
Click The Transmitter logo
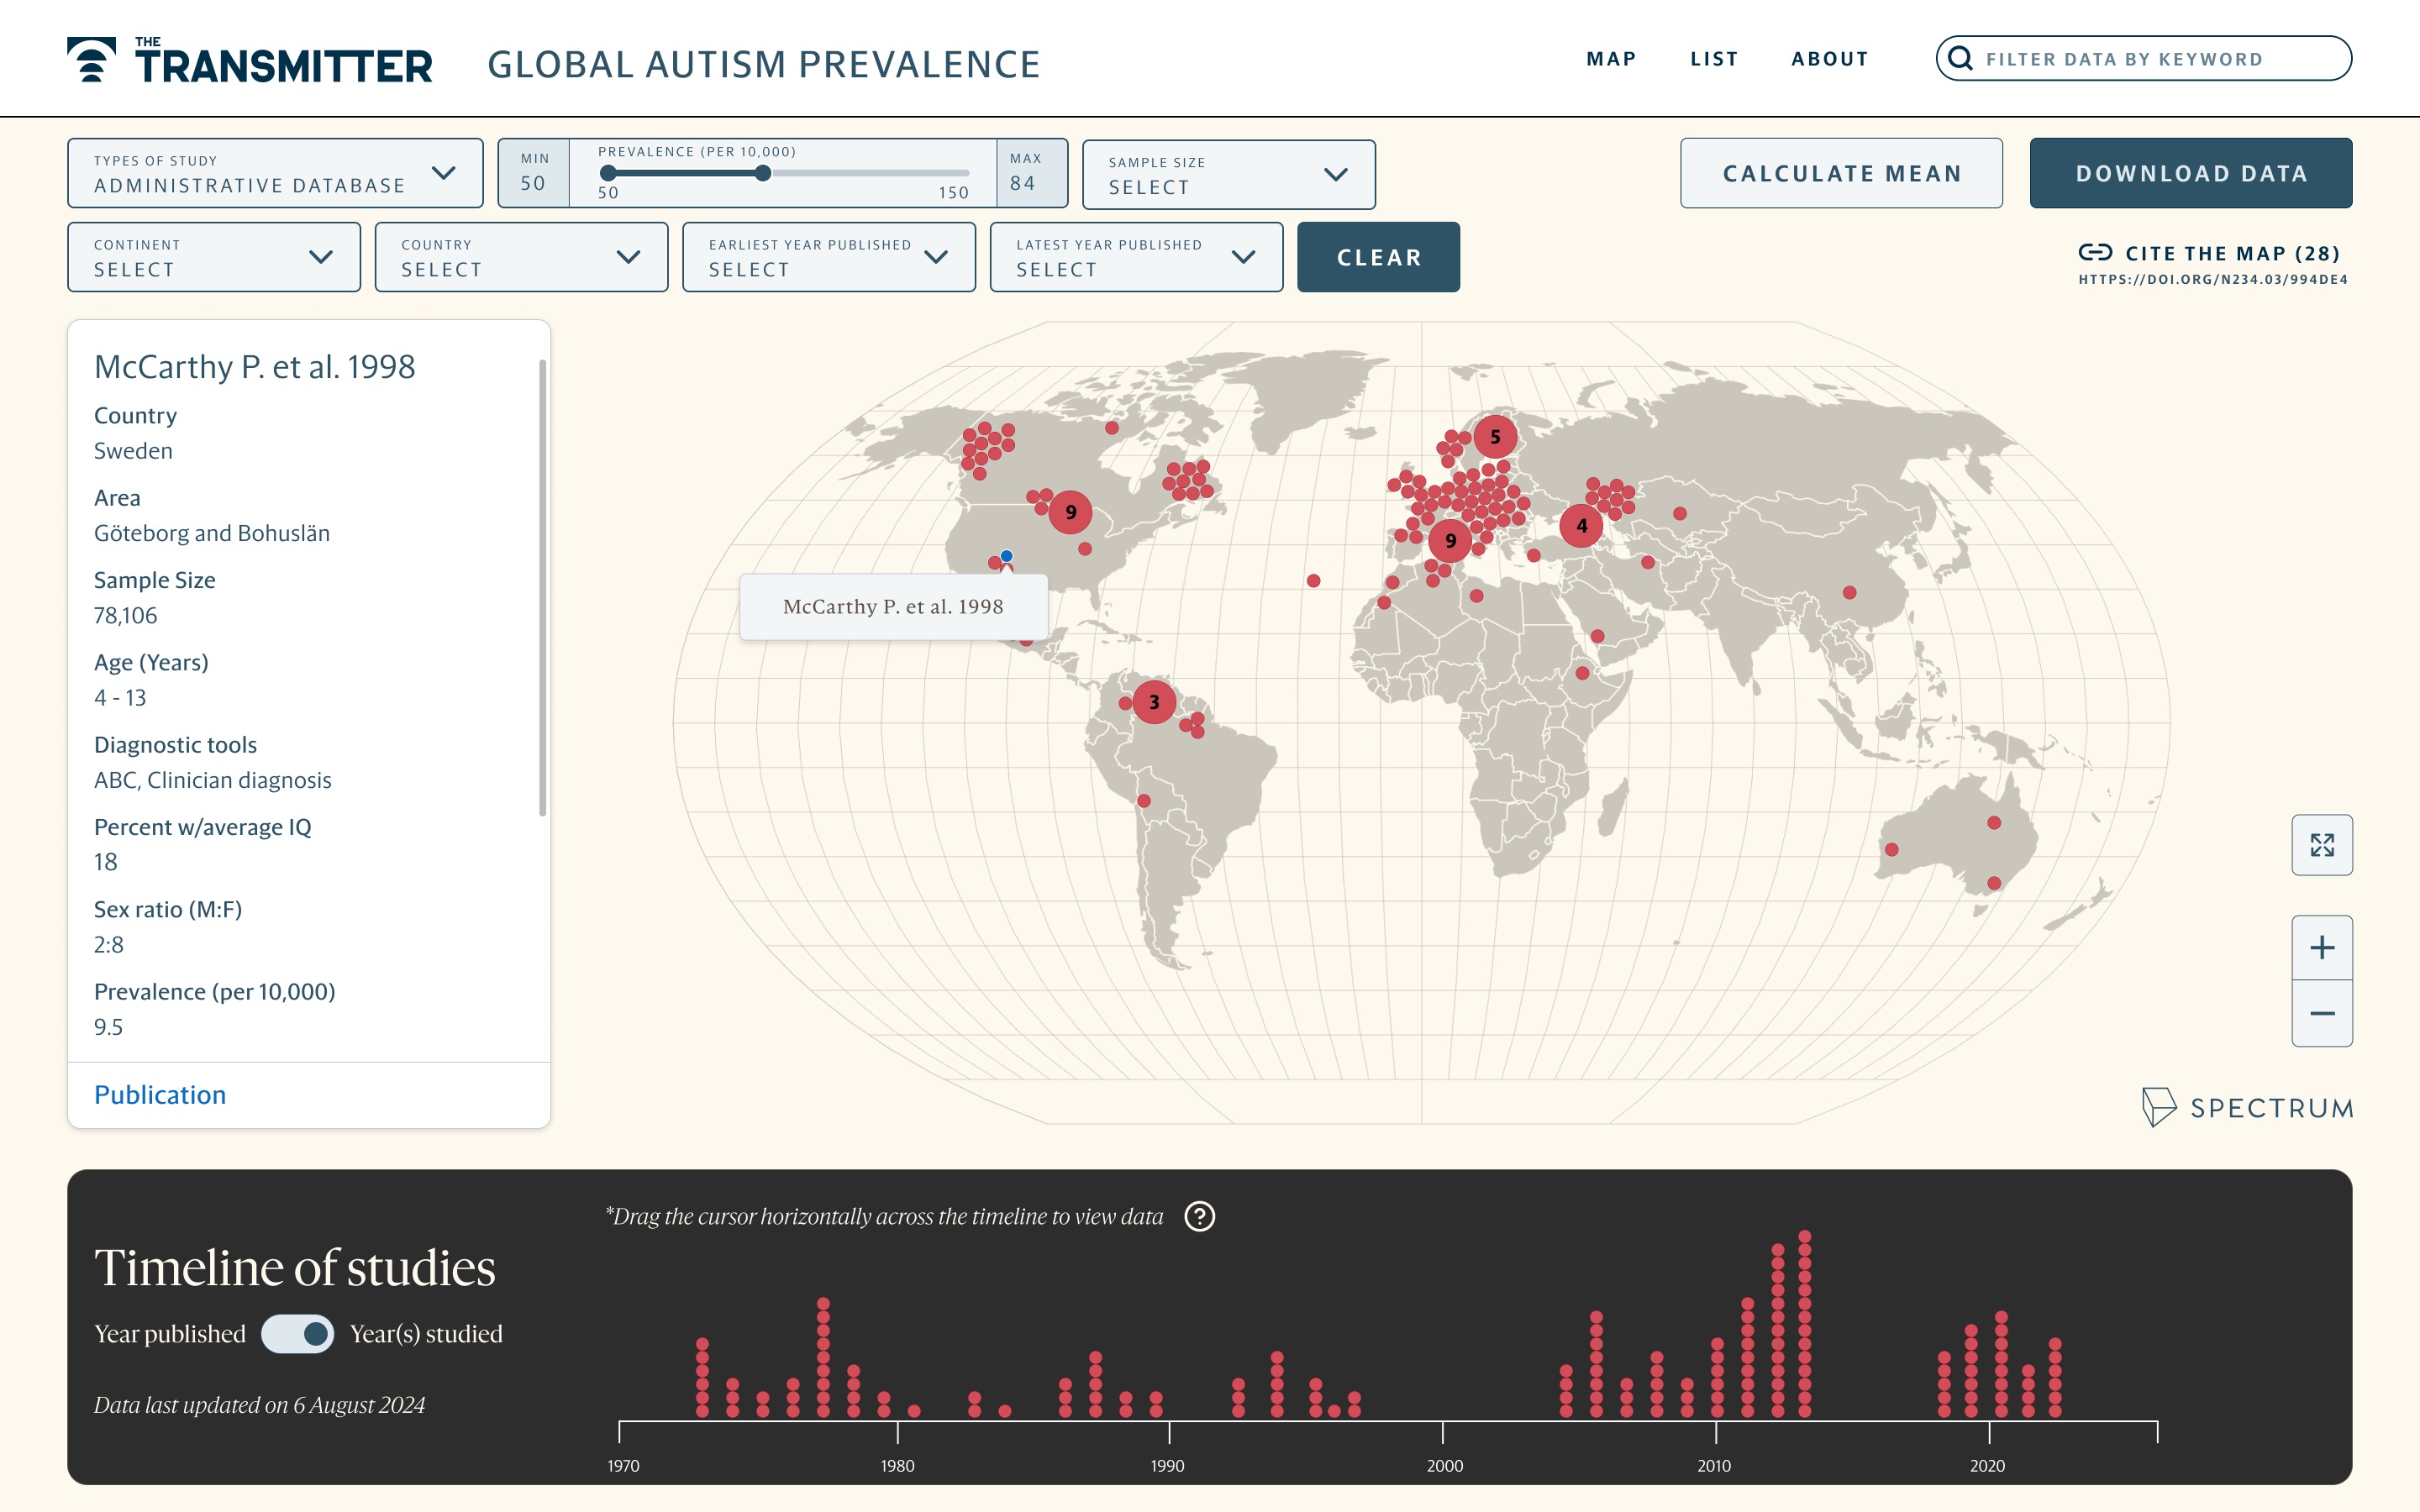coord(250,60)
